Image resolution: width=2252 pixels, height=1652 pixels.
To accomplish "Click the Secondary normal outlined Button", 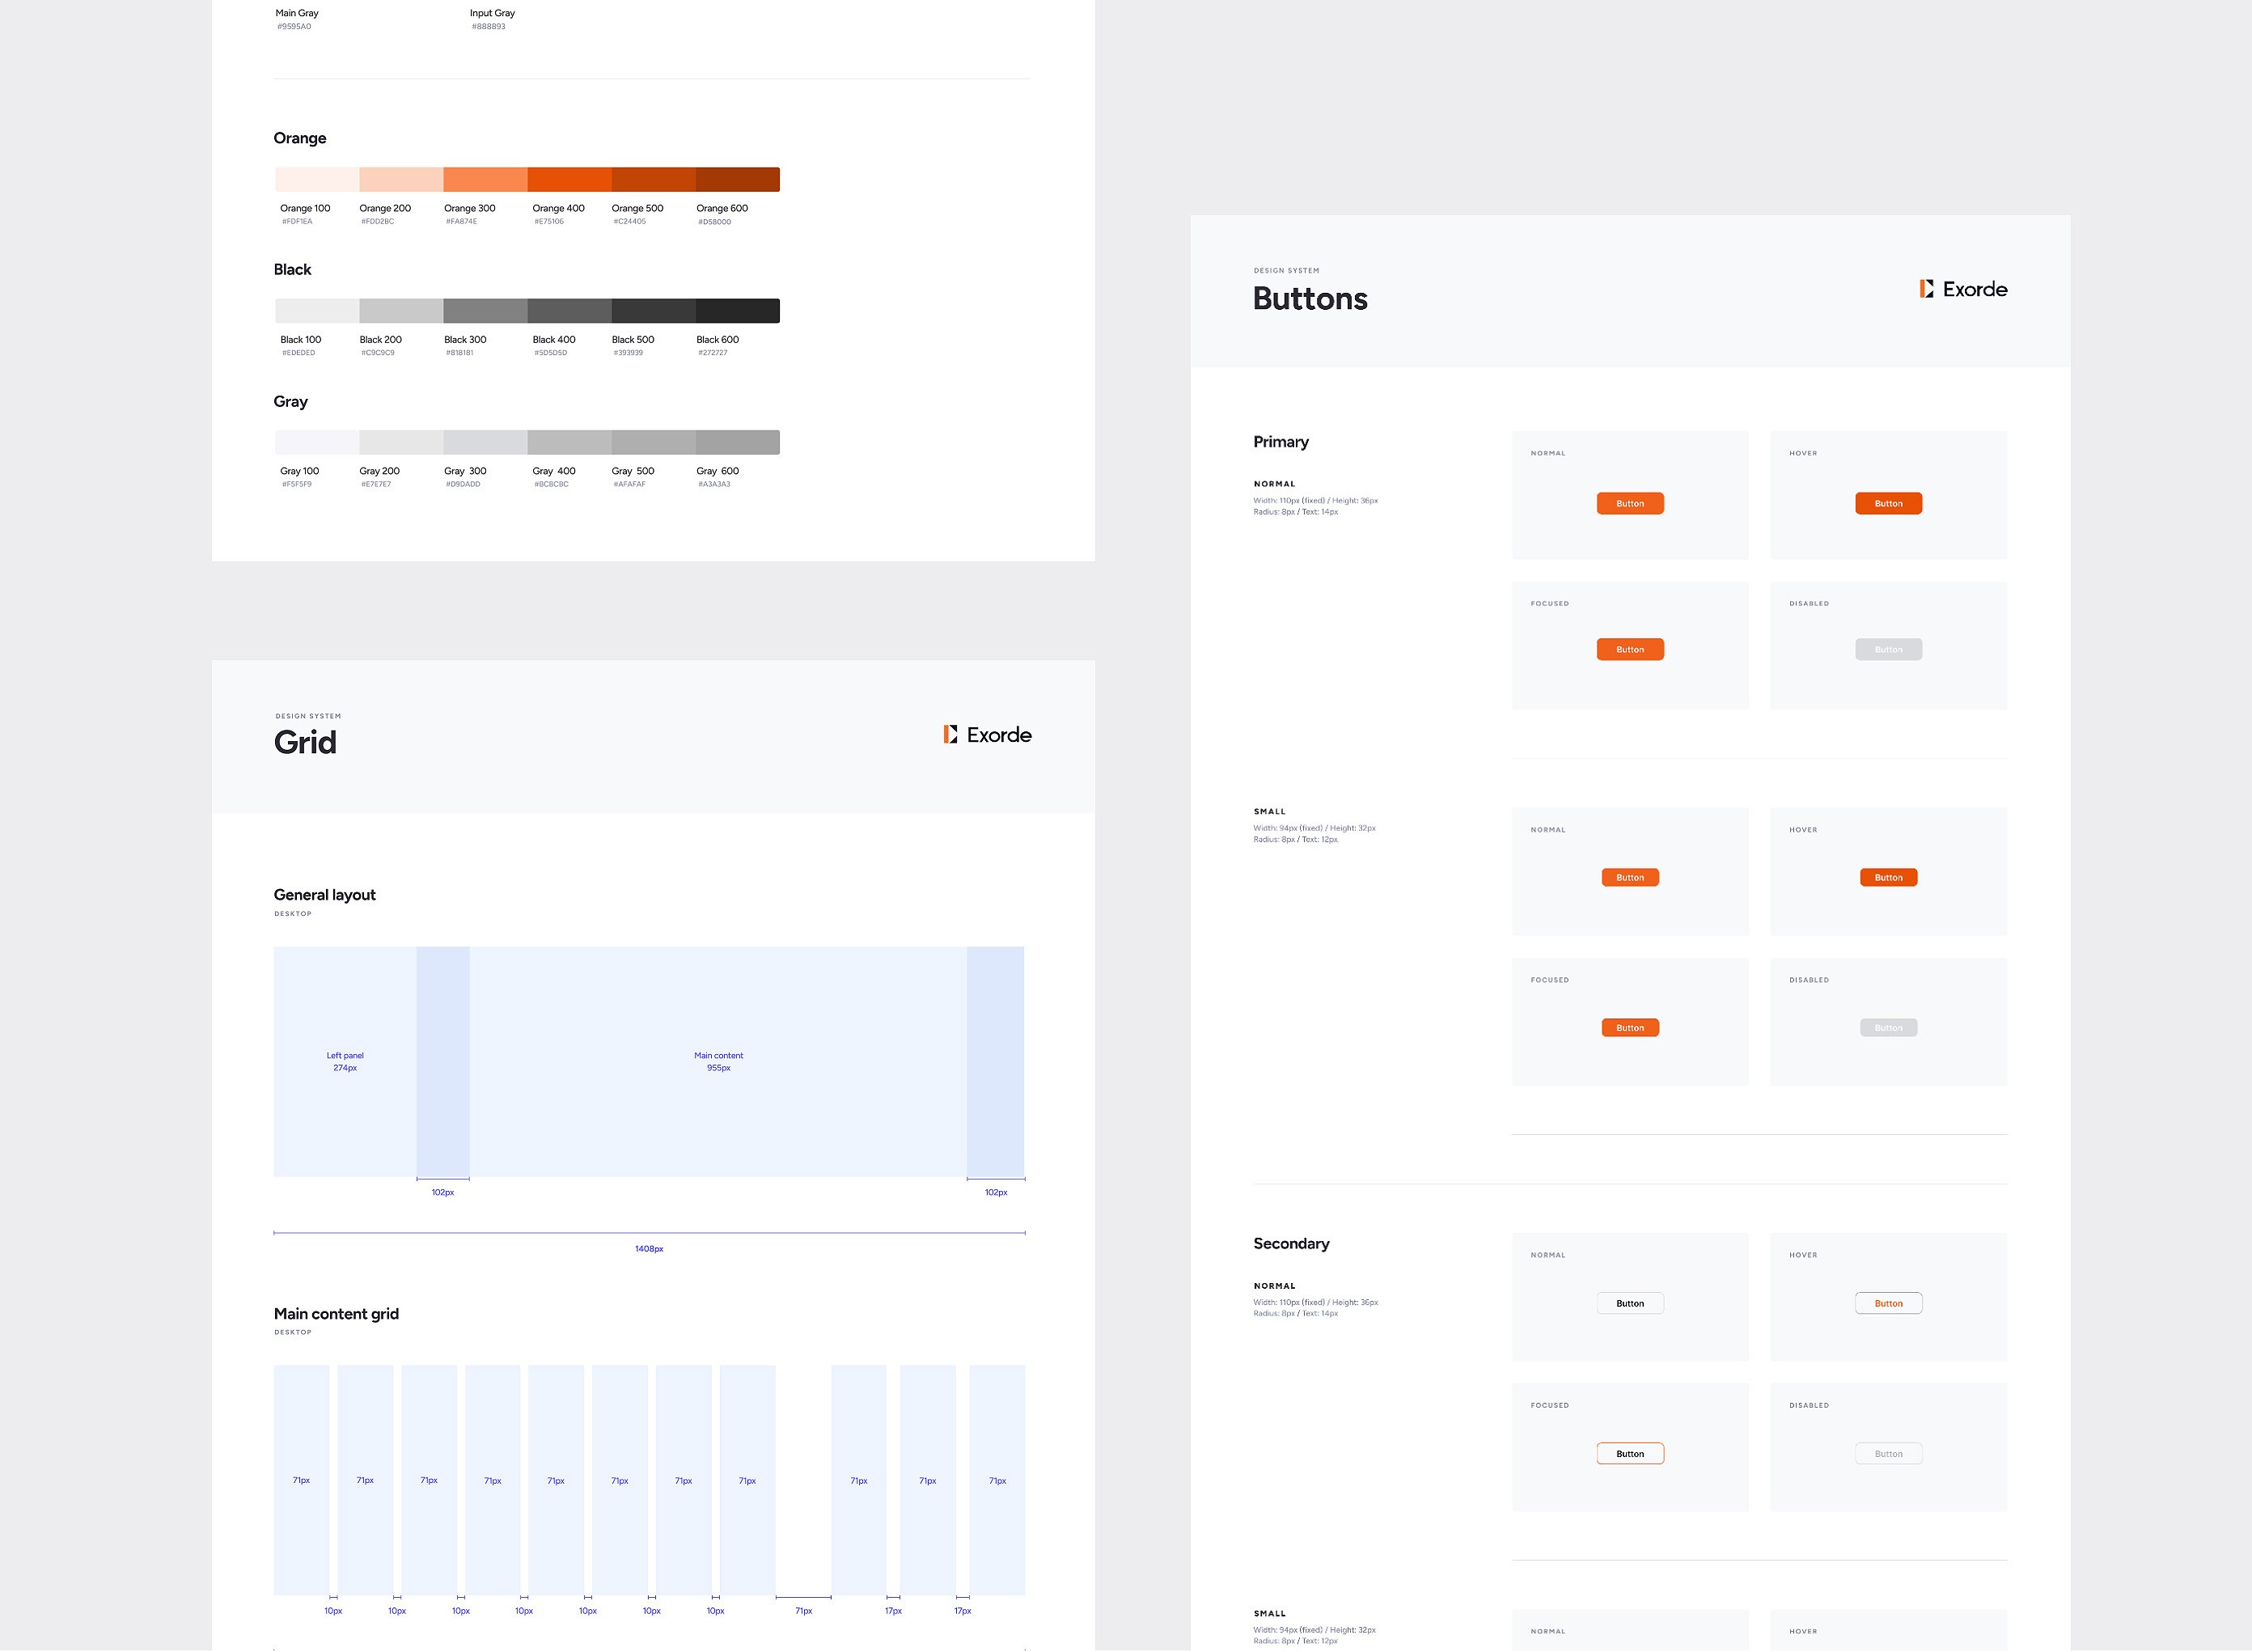I will 1629,1303.
